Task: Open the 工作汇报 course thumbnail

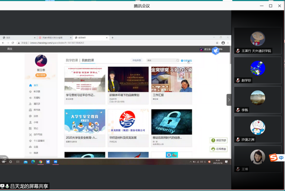Action: (x=171, y=79)
